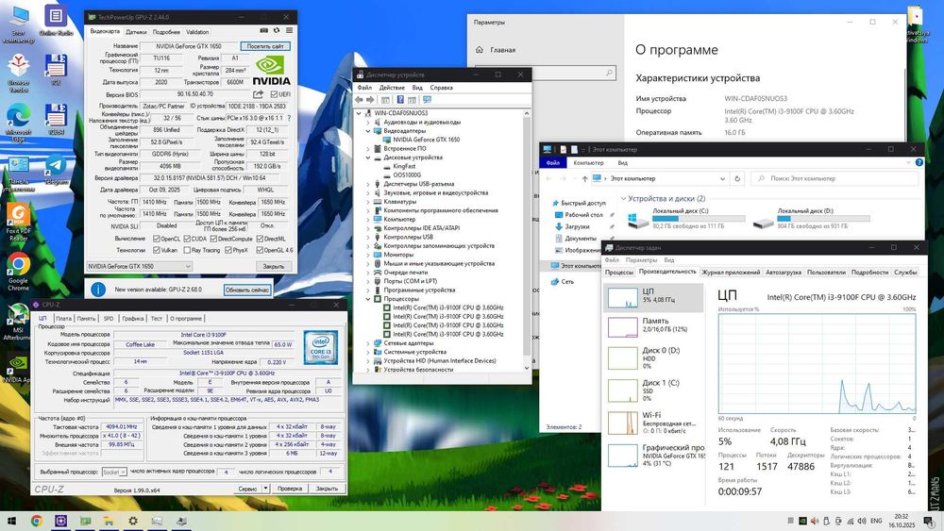This screenshot has width=944, height=531.
Task: Toggle the UEFI checkbox in GPU-Z
Action: pyautogui.click(x=274, y=94)
